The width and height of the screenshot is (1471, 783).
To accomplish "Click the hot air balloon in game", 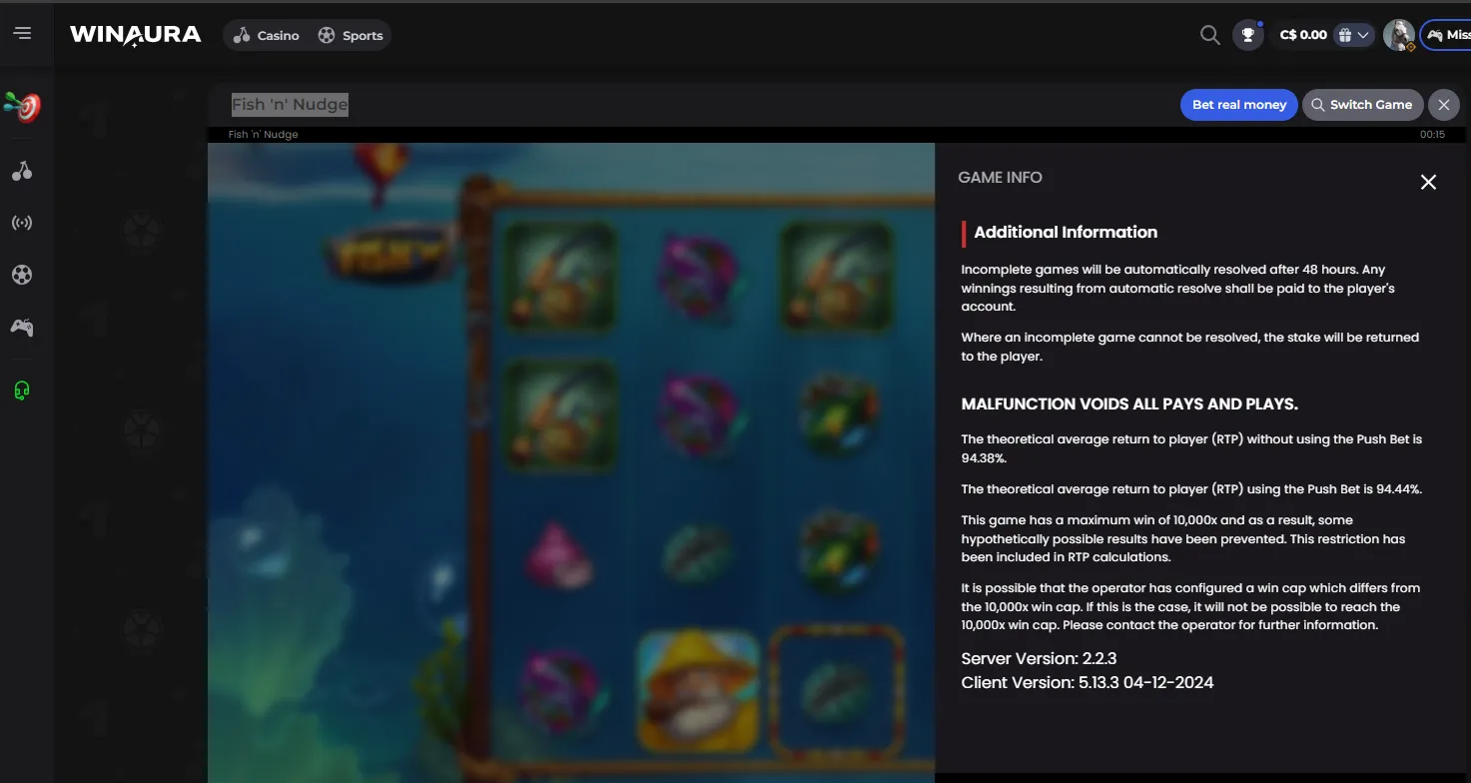I will (382, 172).
